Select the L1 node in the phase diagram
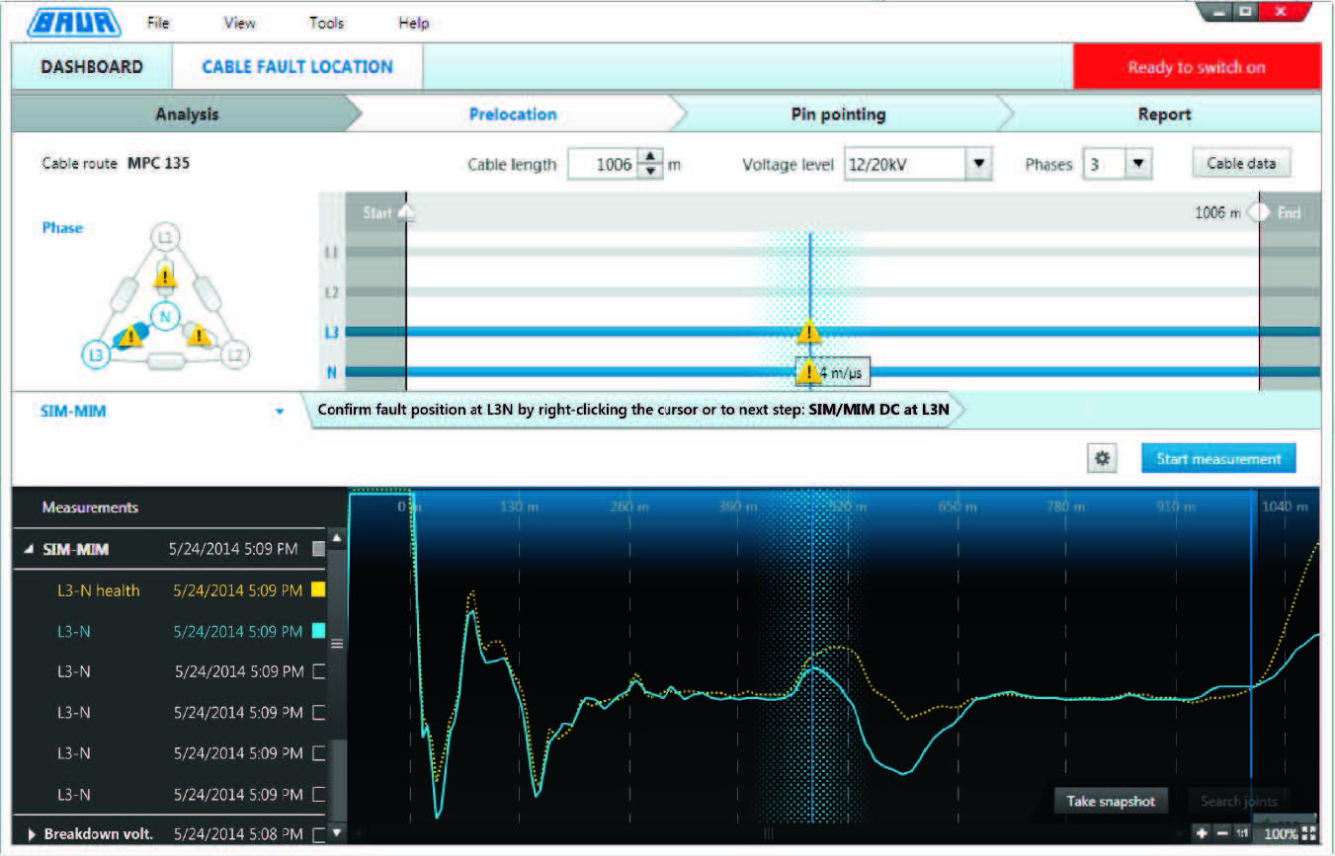The width and height of the screenshot is (1335, 856). (166, 237)
